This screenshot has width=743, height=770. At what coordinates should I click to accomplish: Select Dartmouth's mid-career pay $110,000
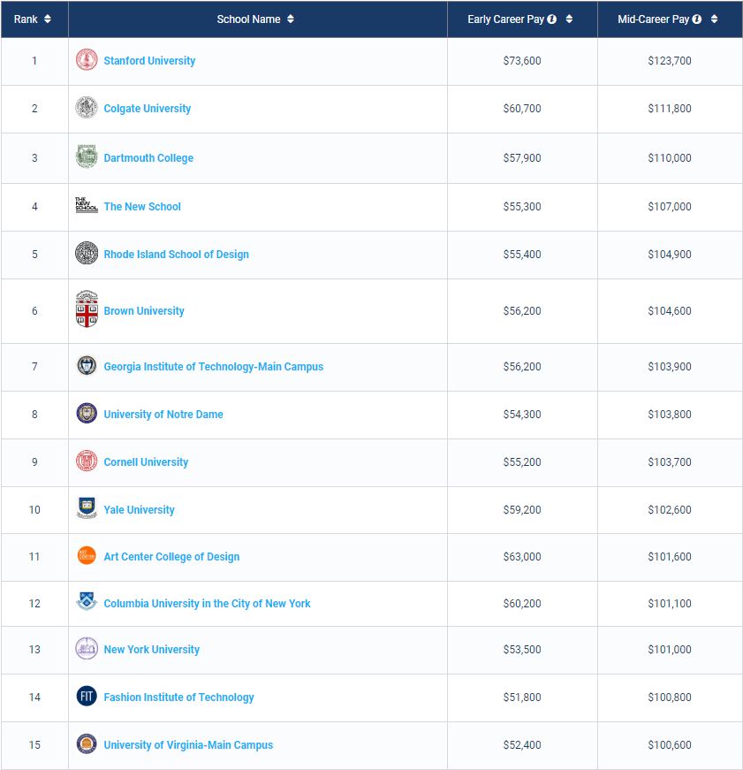click(670, 158)
